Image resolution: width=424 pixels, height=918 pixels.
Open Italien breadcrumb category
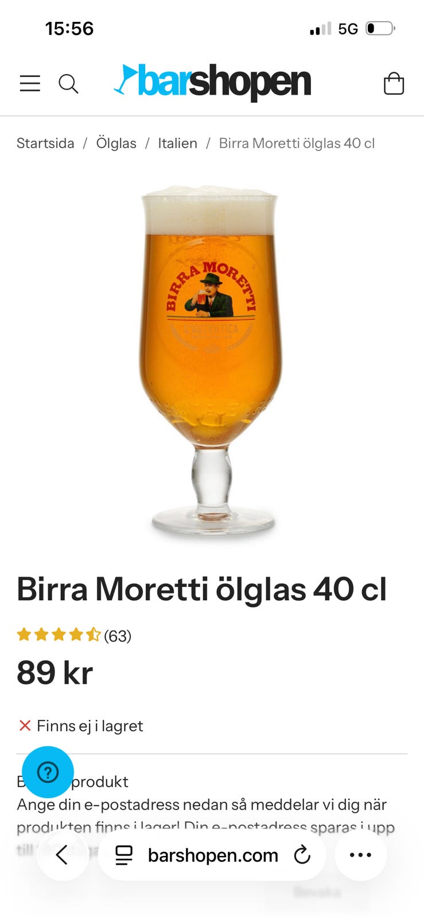point(178,143)
